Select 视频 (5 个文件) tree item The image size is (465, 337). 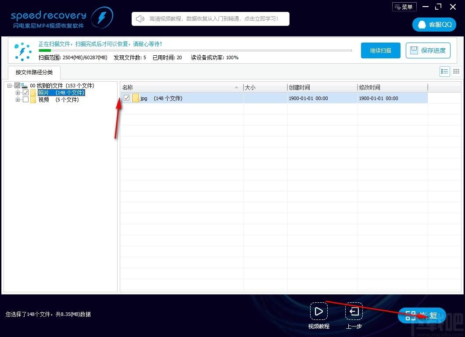[x=58, y=100]
